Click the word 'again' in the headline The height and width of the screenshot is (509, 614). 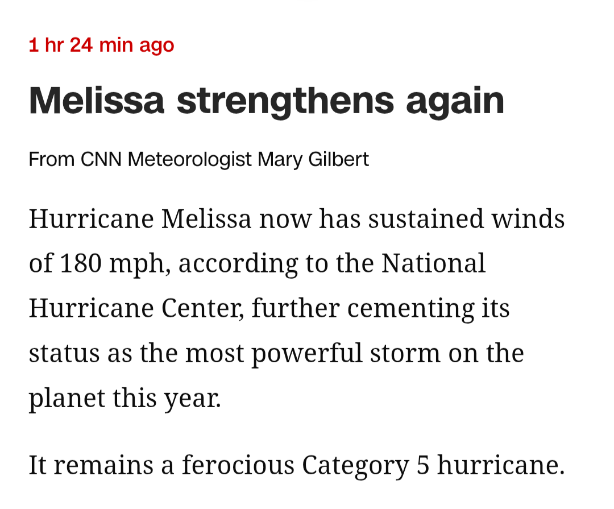coord(455,102)
